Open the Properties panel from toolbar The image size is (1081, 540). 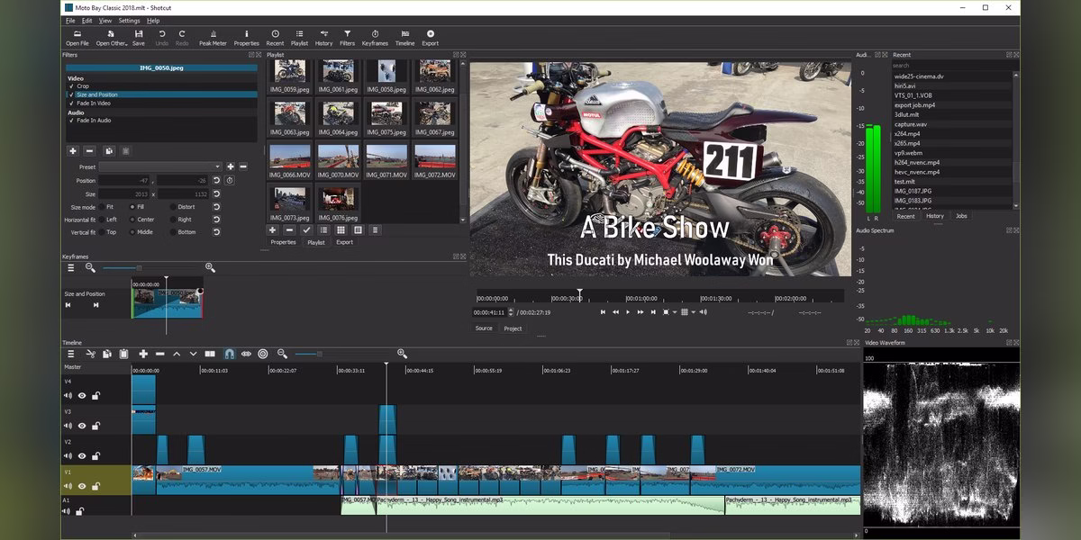tap(247, 38)
